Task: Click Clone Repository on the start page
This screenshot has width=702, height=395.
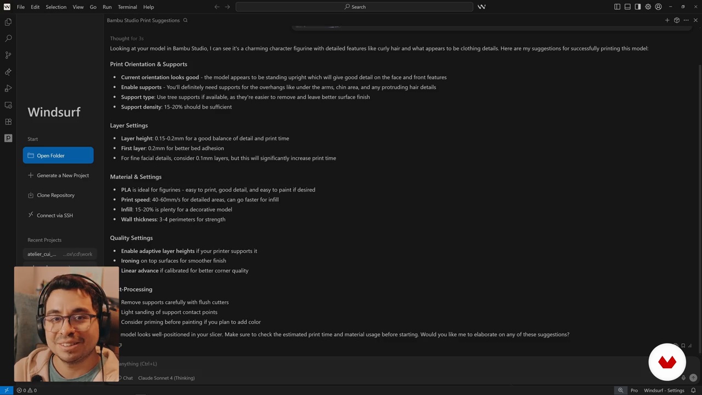Action: 55,195
